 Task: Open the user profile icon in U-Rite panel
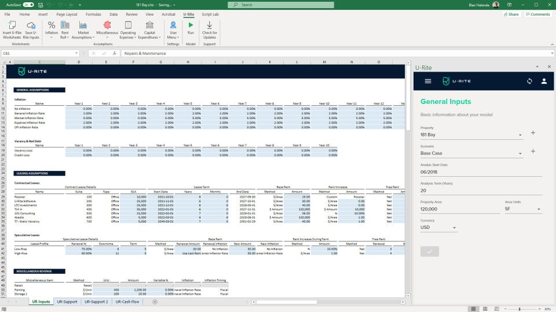(x=544, y=81)
